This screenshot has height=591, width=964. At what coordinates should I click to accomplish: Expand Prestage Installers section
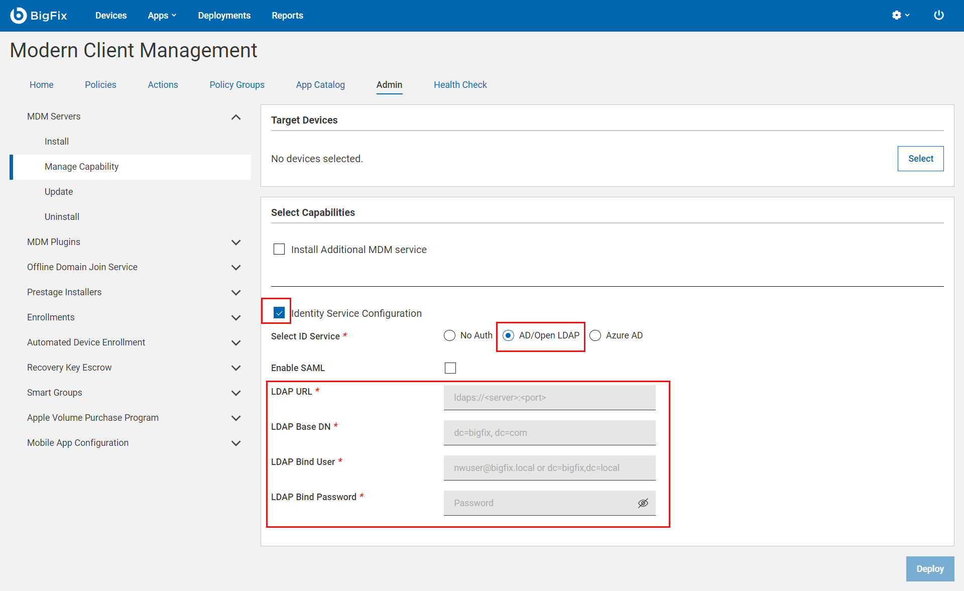point(235,293)
